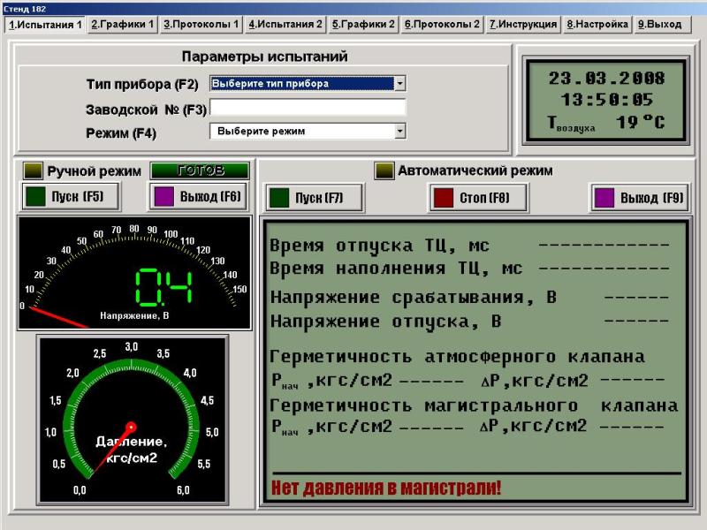Open the 7.Инструкция tab
This screenshot has width=707, height=530.
[x=523, y=25]
